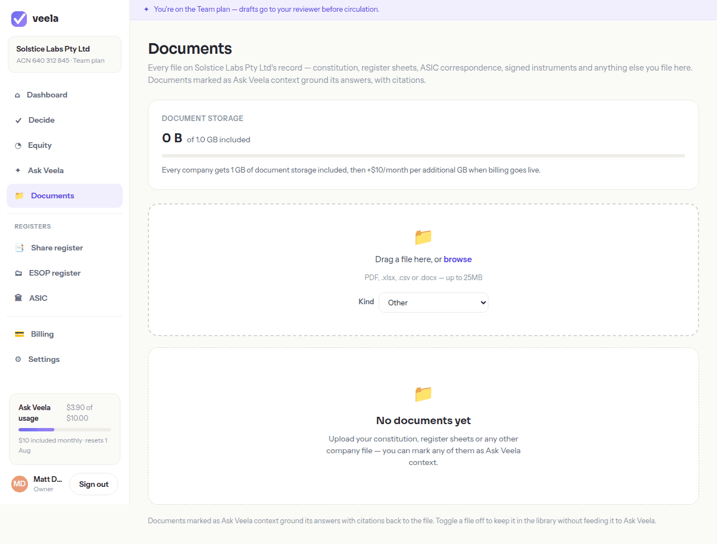
Task: Open the Solstice Labs Pty Ltd company card
Action: click(x=64, y=54)
